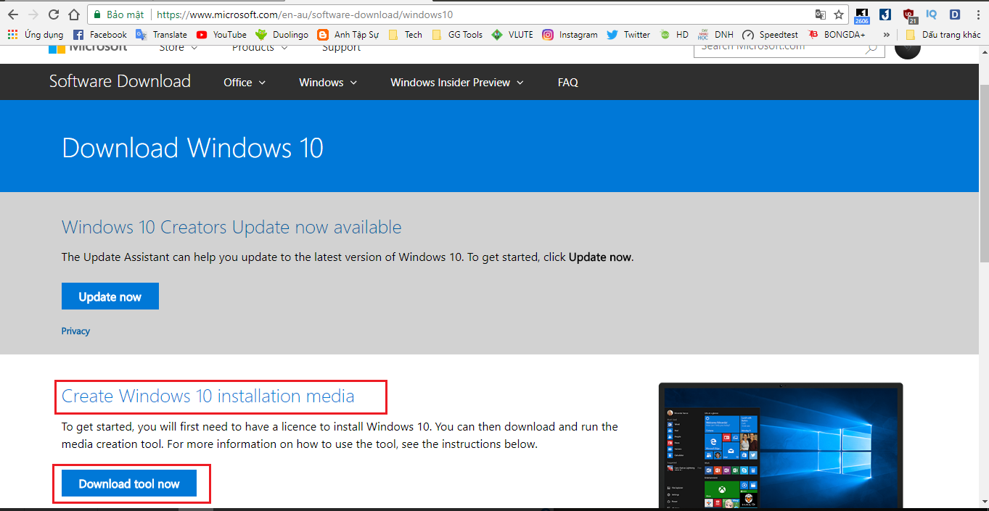
Task: Click the Windows 10 Creators Update now available heading
Action: (231, 227)
